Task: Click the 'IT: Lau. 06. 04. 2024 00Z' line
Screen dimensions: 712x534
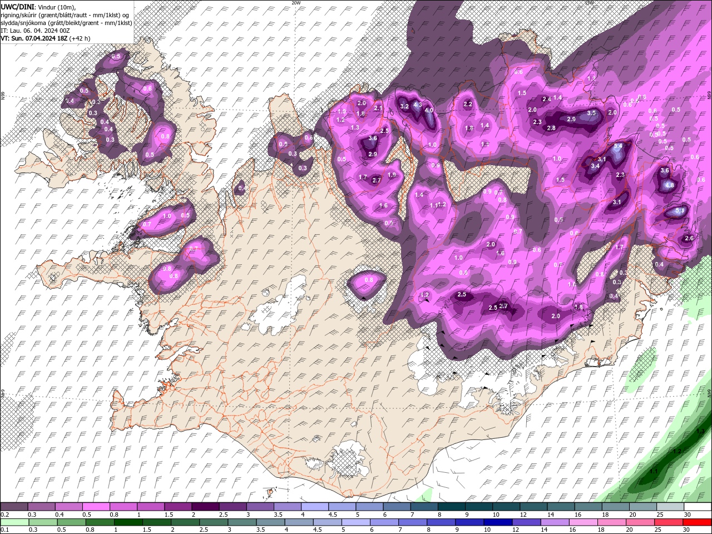Action: [35, 30]
